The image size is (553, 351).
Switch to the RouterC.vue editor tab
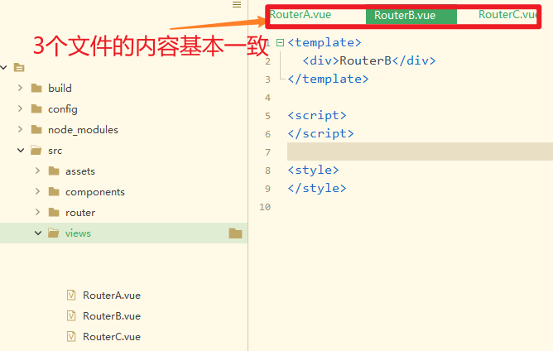[507, 14]
